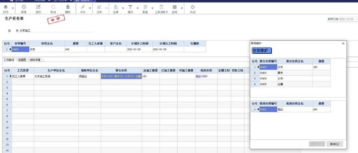The width and height of the screenshot is (358, 153).
Task: Expand the dropdown arrow next to 联查
Action: tap(152, 8)
